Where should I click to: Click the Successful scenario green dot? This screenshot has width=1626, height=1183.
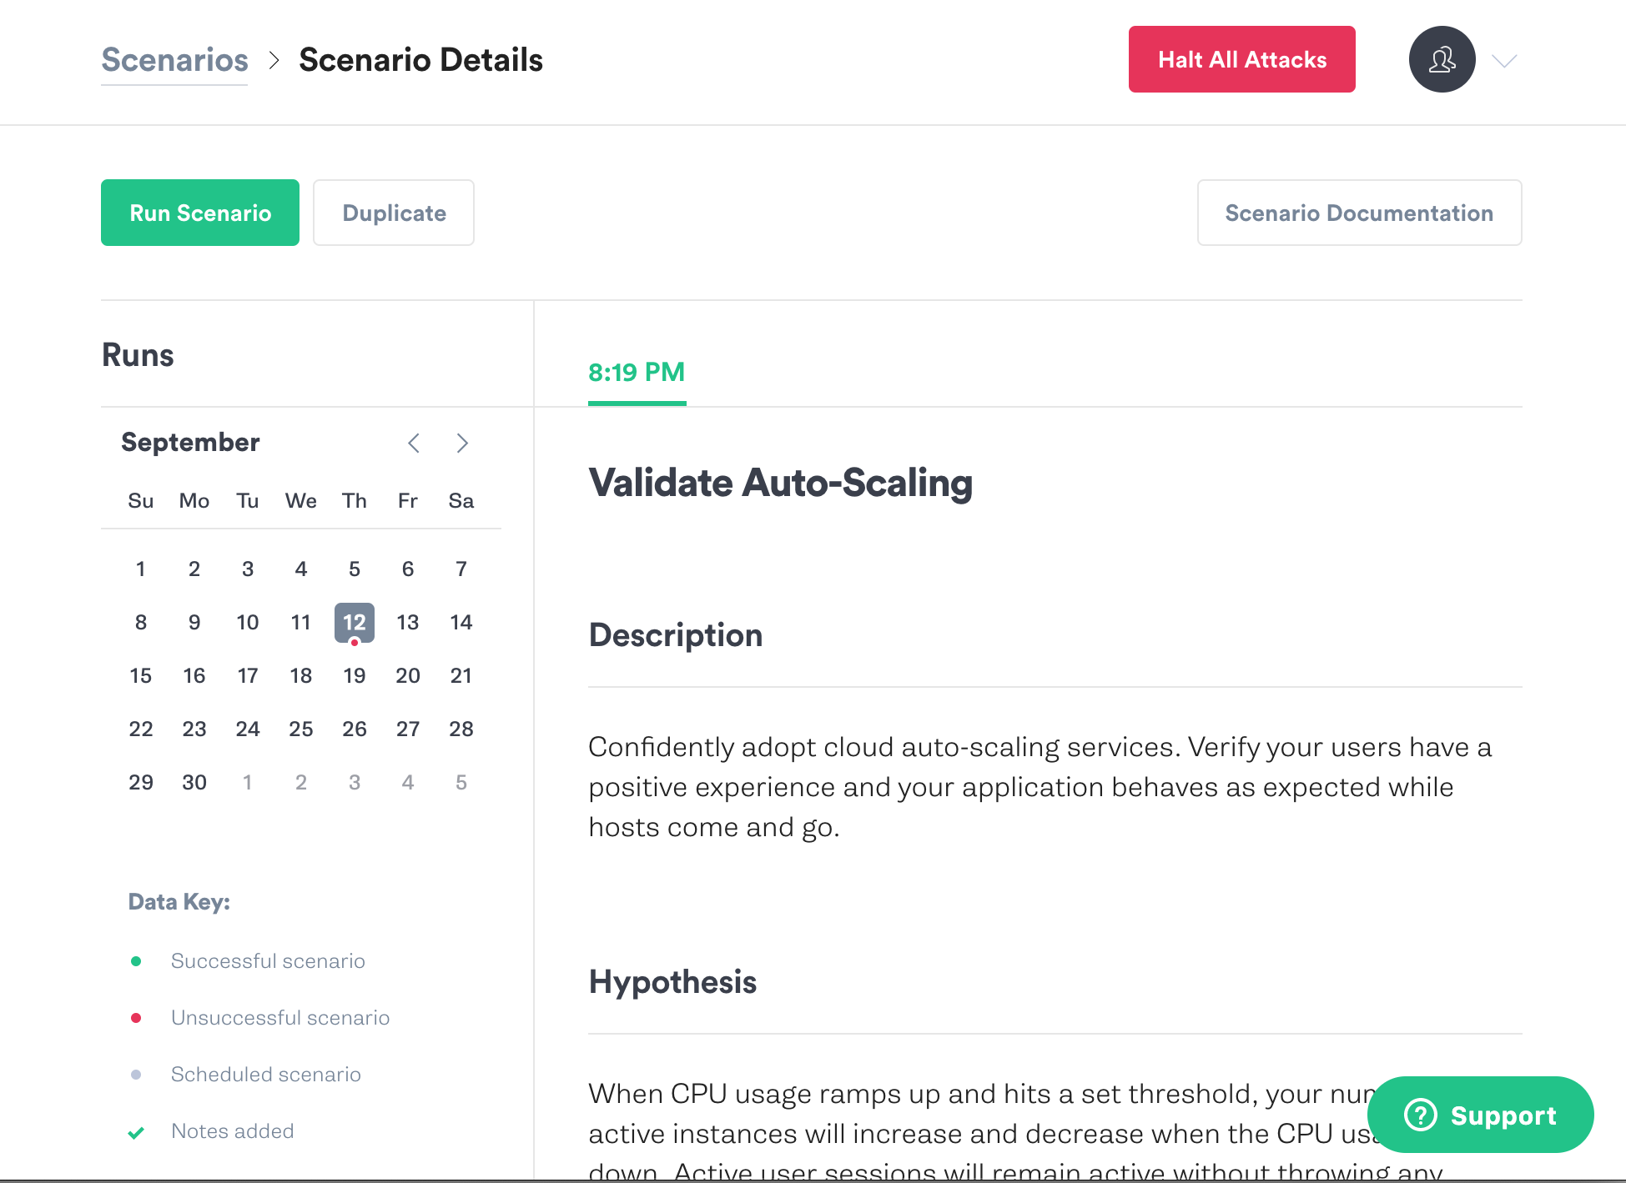pyautogui.click(x=136, y=961)
